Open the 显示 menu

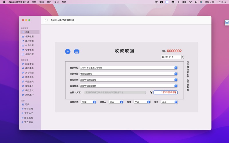pyautogui.click(x=49, y=2)
